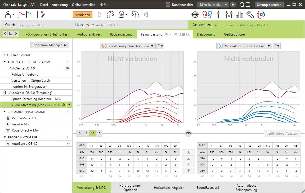The height and width of the screenshot is (193, 305).
Task: Open the Anpassung menu
Action: [x=60, y=5]
